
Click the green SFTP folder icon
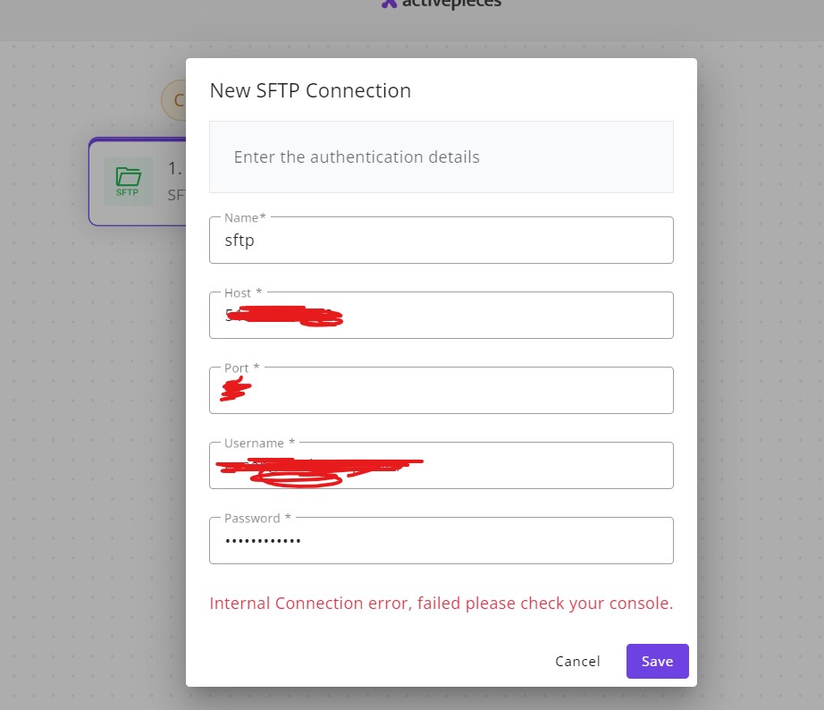[128, 181]
